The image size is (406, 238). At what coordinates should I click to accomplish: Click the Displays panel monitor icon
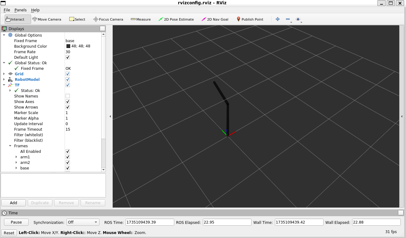[x=4, y=29]
